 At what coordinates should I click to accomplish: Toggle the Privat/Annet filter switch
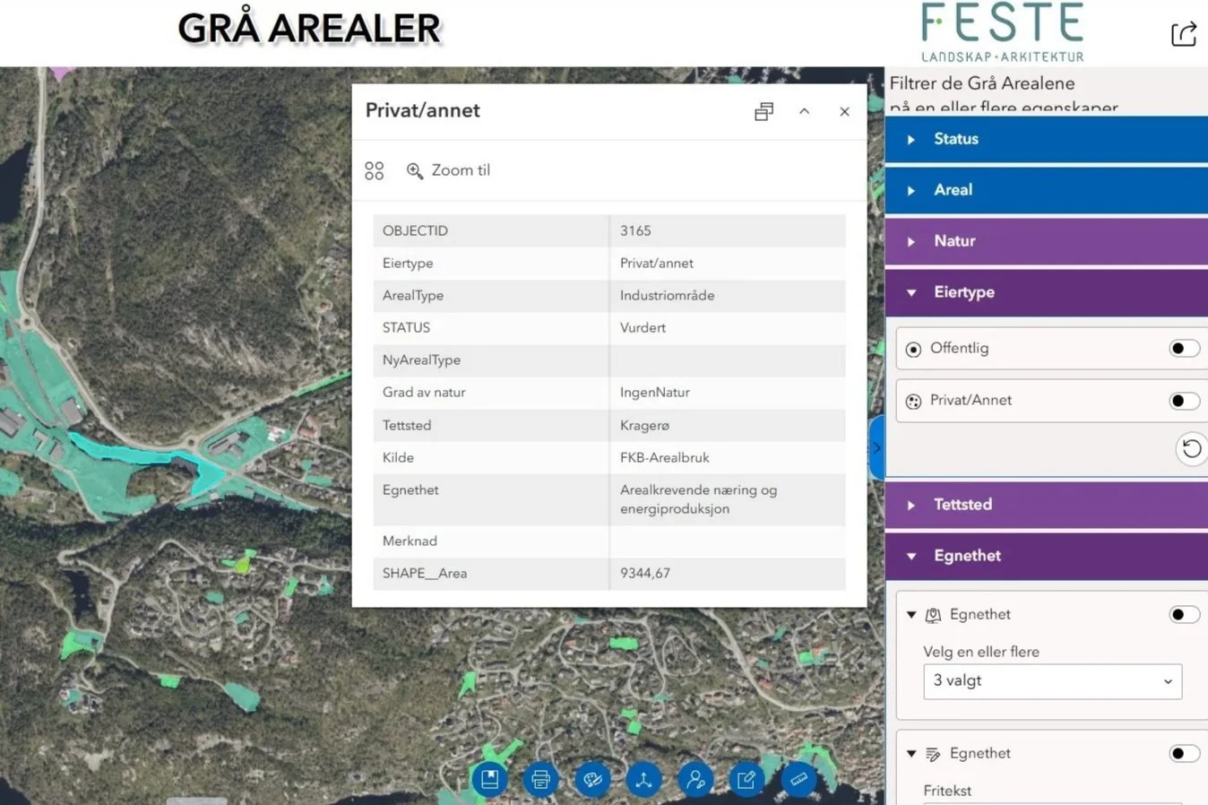(x=1185, y=401)
